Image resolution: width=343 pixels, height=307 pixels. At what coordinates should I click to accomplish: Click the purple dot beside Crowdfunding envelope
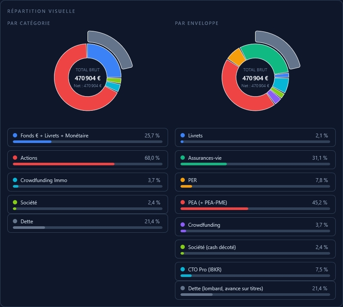click(183, 225)
